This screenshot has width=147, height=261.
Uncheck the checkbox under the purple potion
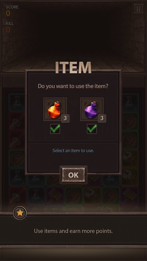pos(92,129)
